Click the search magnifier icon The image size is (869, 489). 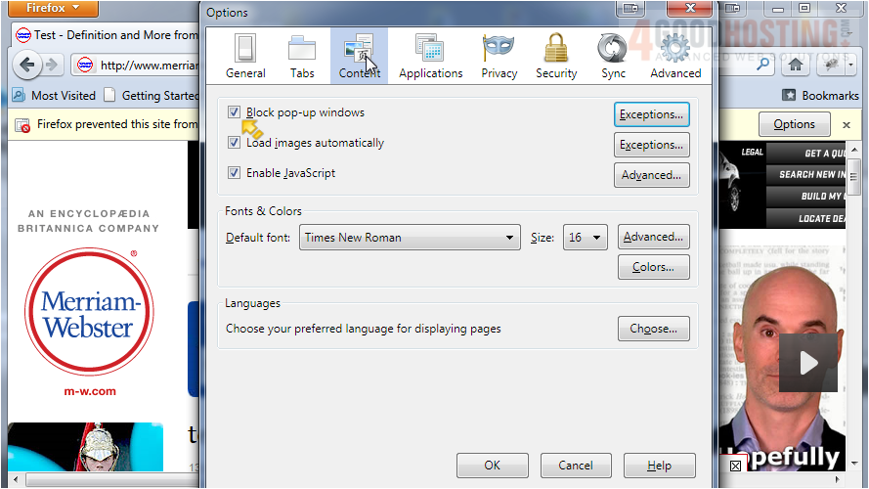[761, 65]
